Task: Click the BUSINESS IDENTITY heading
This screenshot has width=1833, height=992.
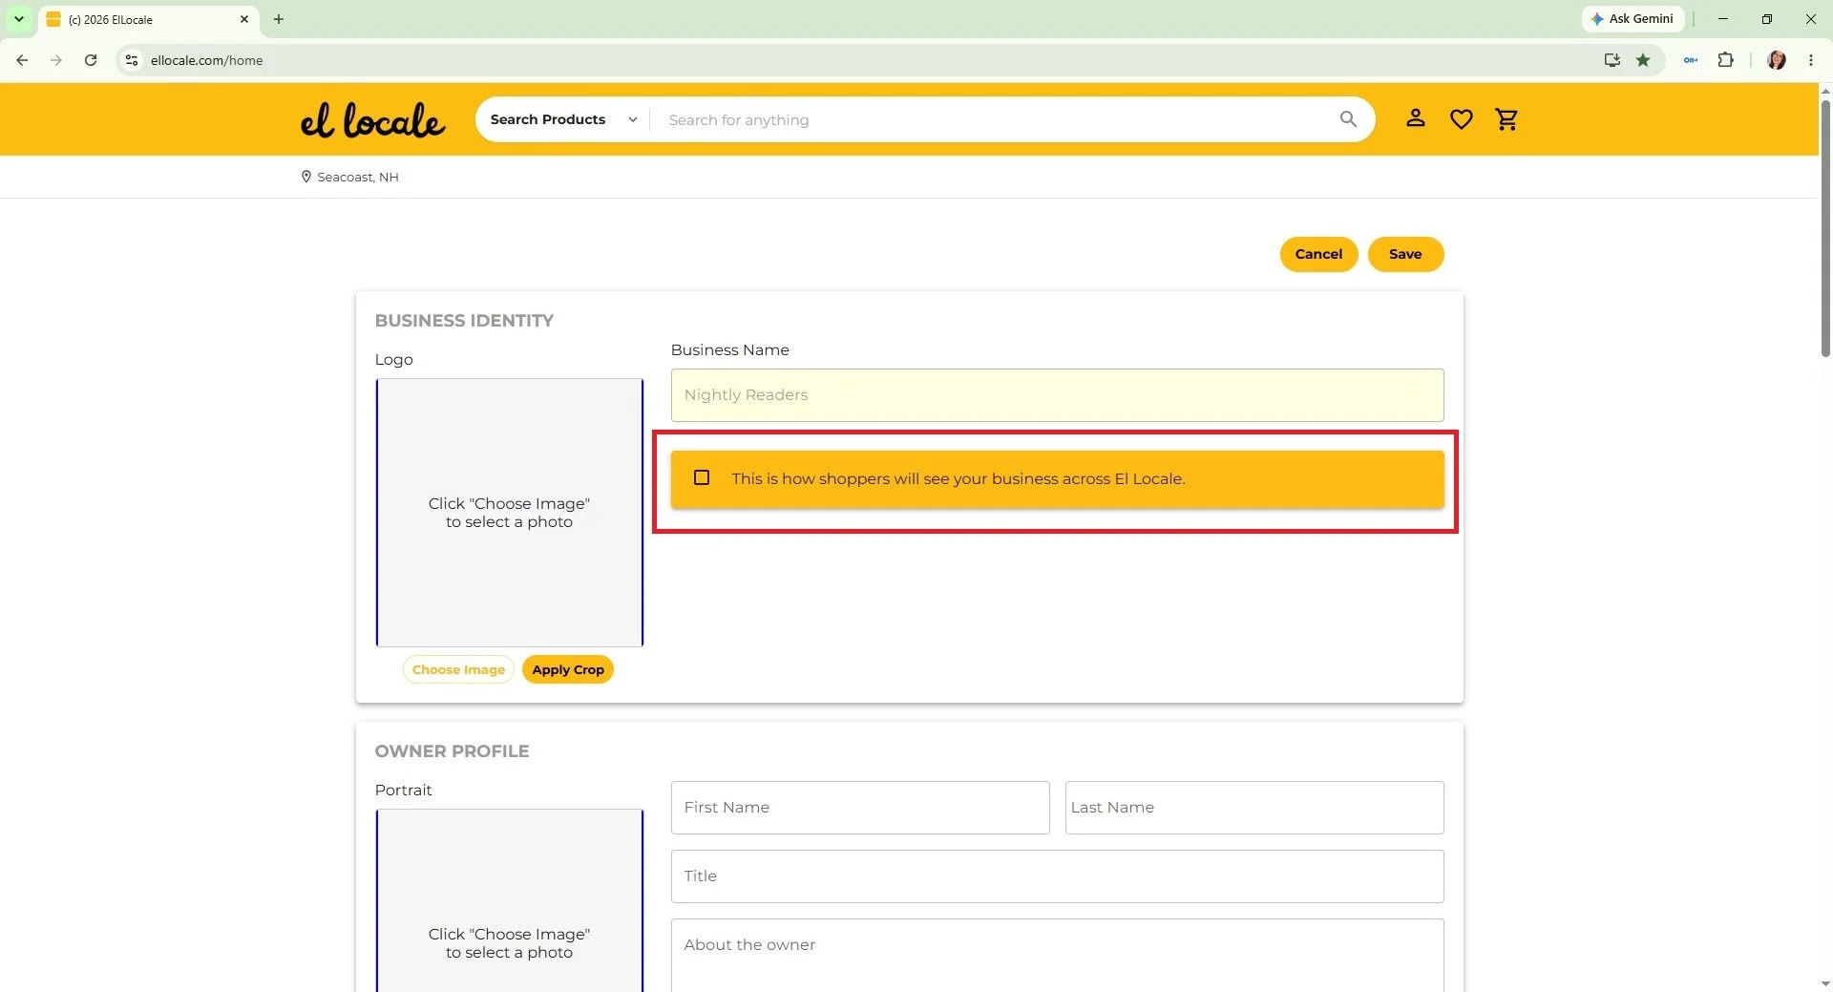Action: [x=464, y=321]
